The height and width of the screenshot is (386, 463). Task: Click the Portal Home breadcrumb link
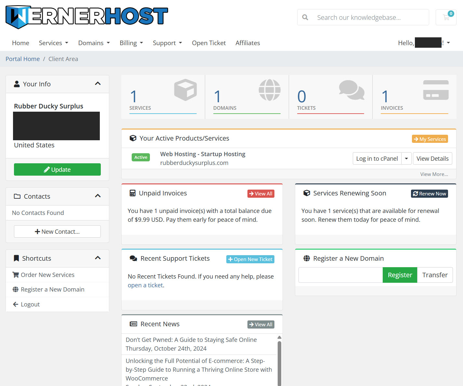22,59
